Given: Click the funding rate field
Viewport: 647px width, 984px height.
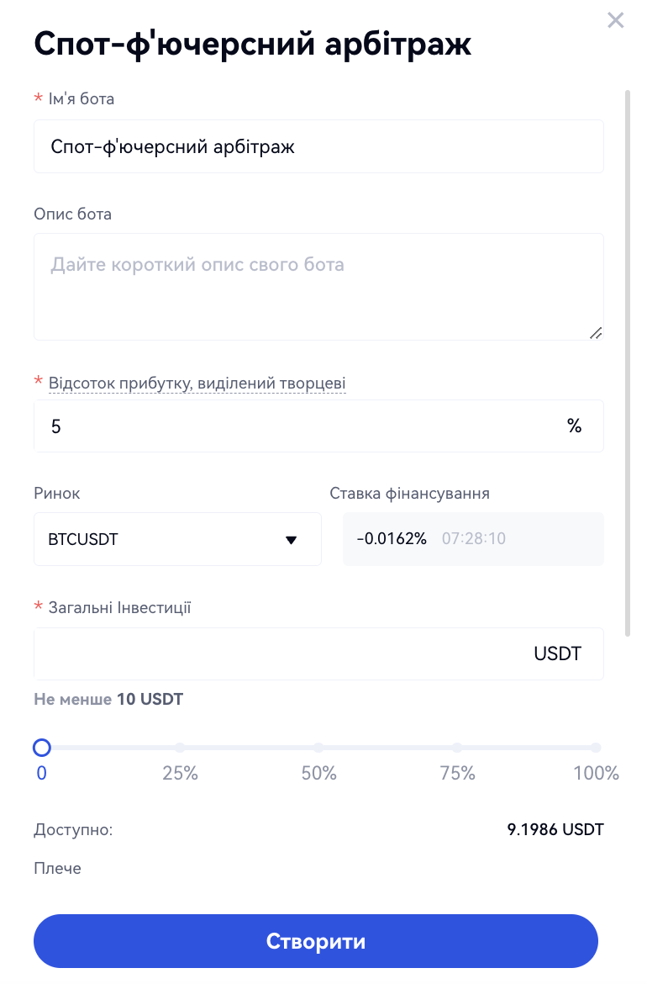Looking at the screenshot, I should [473, 539].
